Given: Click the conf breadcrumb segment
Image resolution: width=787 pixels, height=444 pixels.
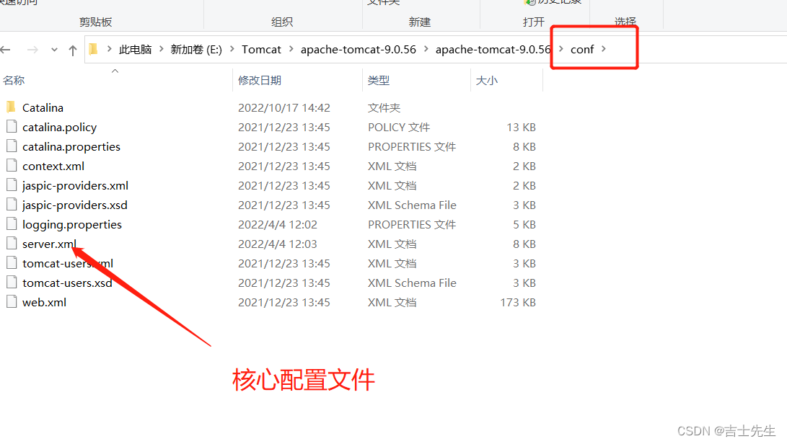Looking at the screenshot, I should coord(582,49).
